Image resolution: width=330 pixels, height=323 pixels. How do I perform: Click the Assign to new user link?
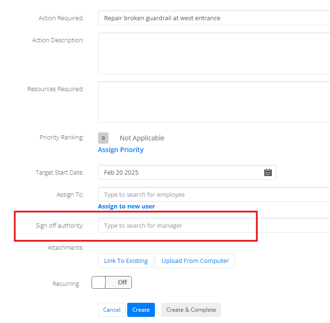126,206
